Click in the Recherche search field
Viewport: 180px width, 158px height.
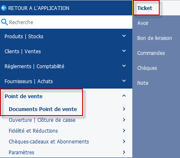point(66,22)
